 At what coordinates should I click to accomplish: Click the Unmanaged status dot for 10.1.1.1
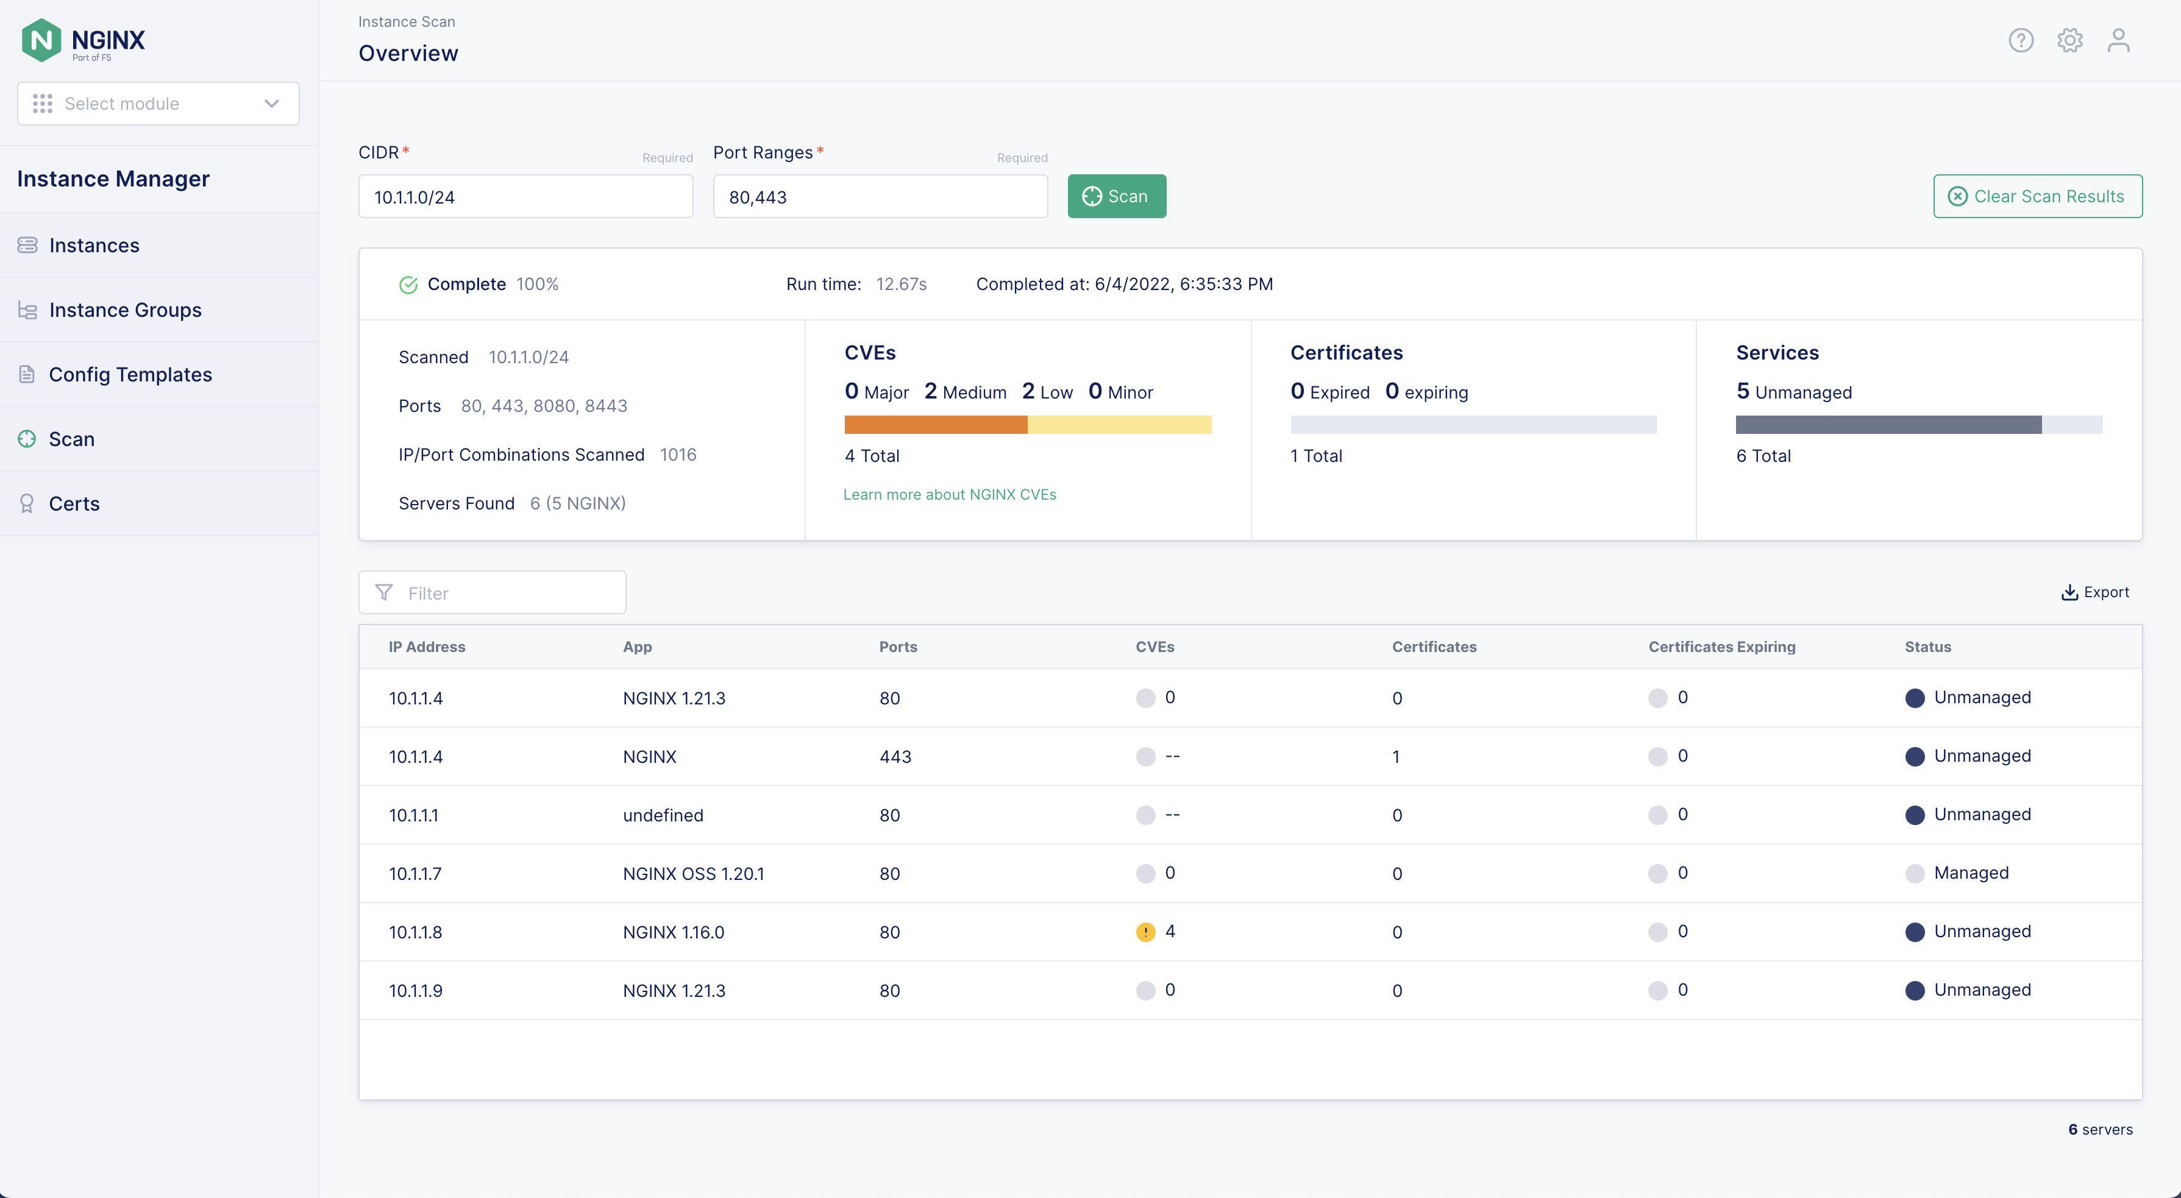pos(1914,815)
